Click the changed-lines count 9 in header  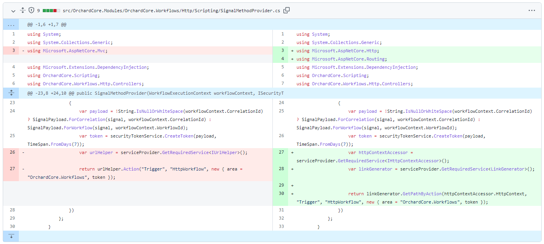pyautogui.click(x=38, y=11)
